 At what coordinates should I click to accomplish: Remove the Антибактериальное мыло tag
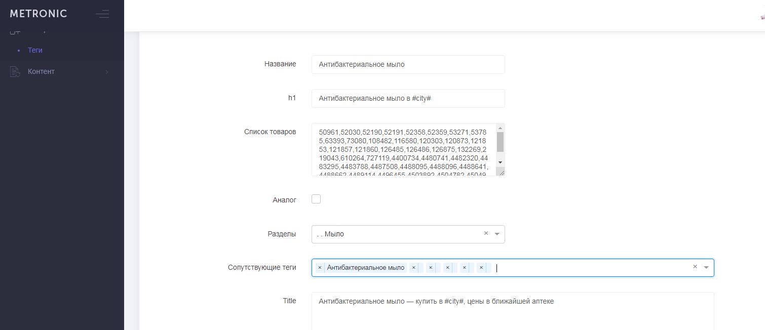click(x=320, y=268)
